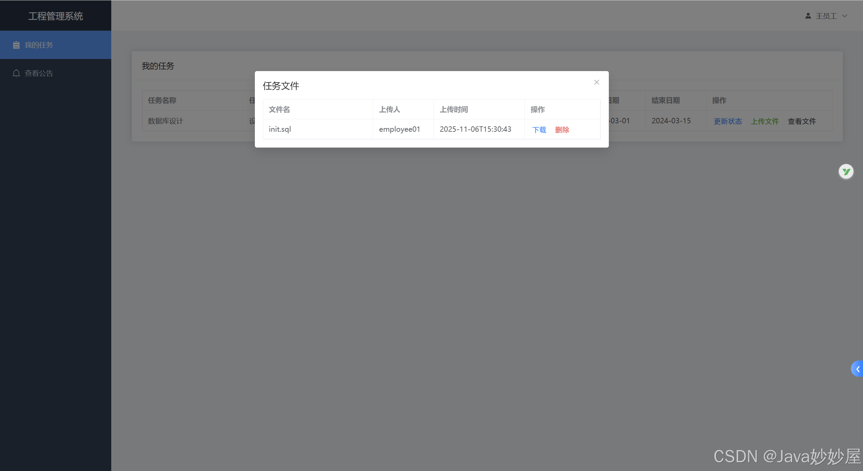Screen dimensions: 863x471
Task: Open 查看公告 in the sidebar
Action: click(x=56, y=73)
